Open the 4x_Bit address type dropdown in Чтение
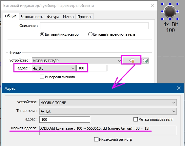The height and width of the screenshot is (146, 185). pos(54,68)
